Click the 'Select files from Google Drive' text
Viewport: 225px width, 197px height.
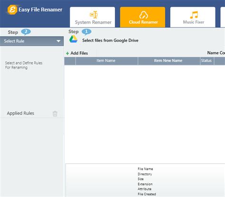coord(110,40)
